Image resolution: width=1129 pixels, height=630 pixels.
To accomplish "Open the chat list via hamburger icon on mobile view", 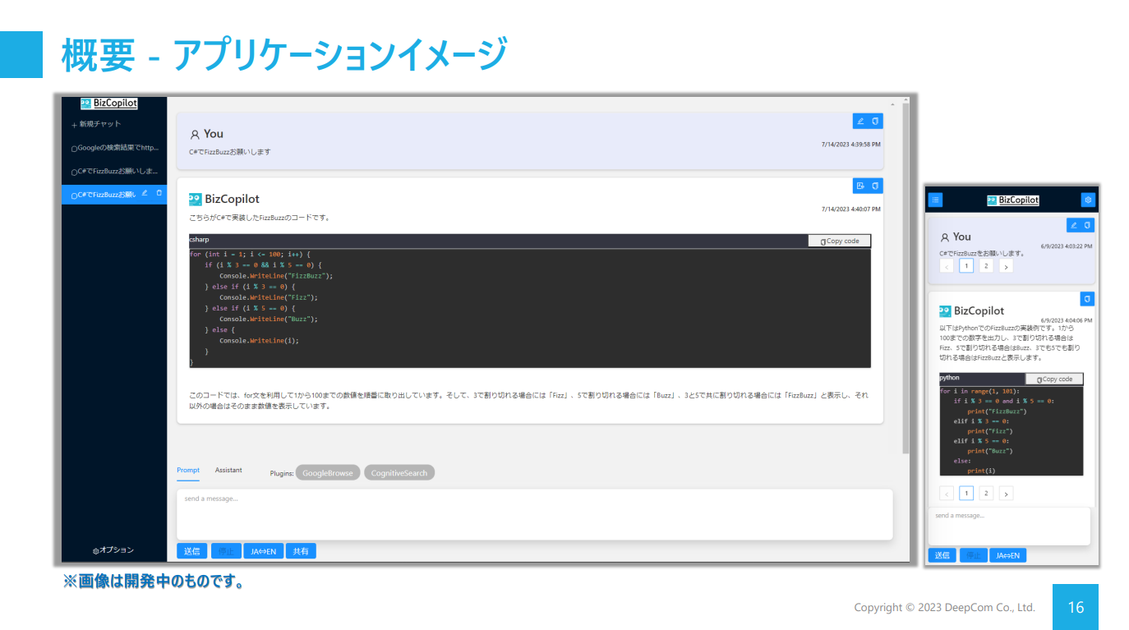I will point(936,200).
